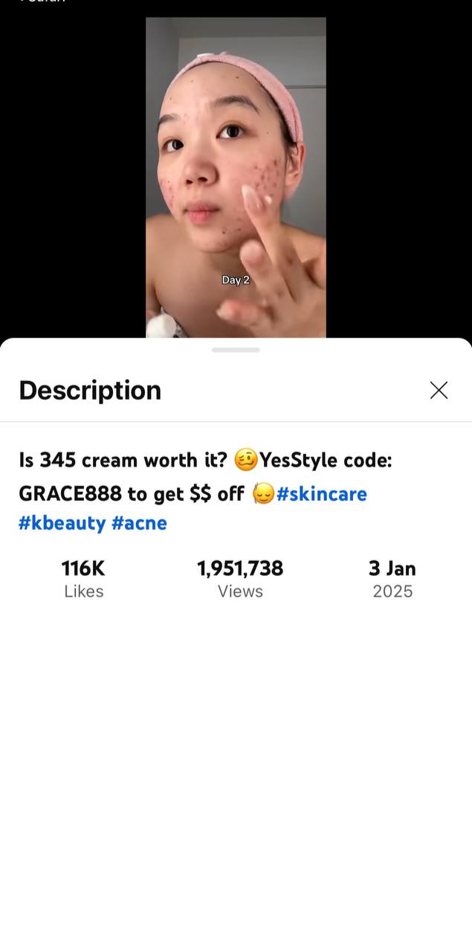Click the "Is 345 cream worth it?" text
Viewport: 472px width, 951px height.
[123, 461]
